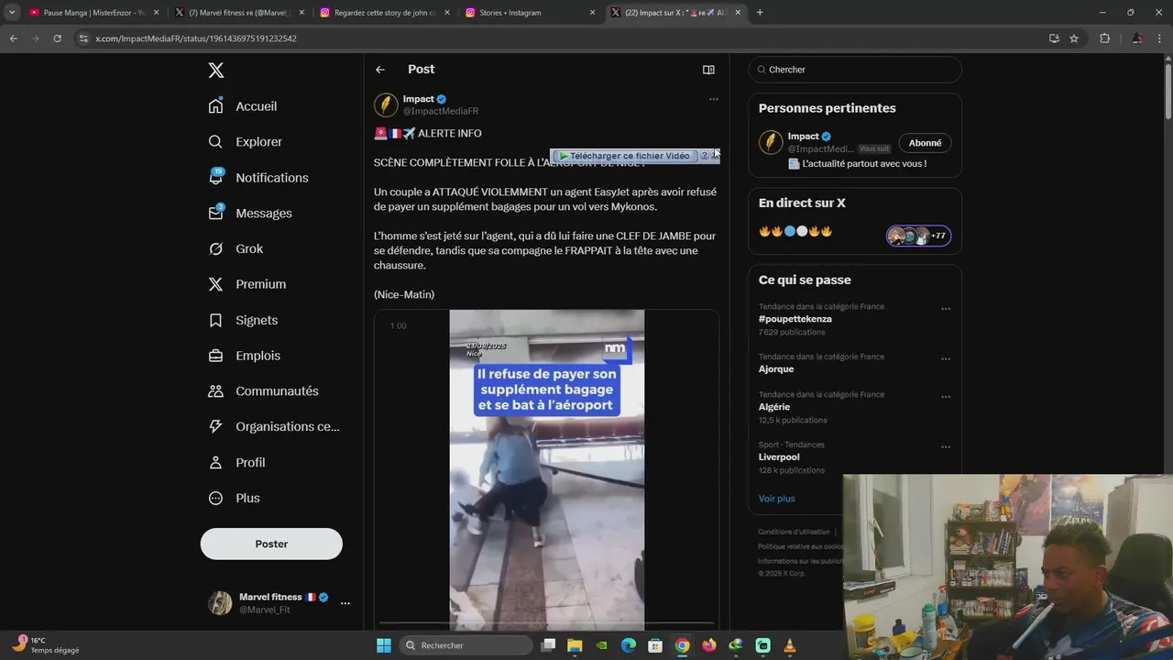Open the Profil person icon

click(215, 463)
